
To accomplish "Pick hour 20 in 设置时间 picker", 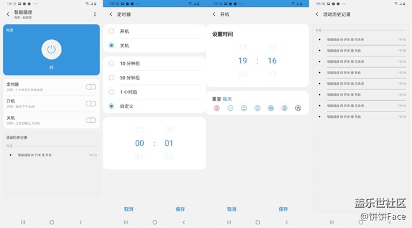I will (243, 74).
